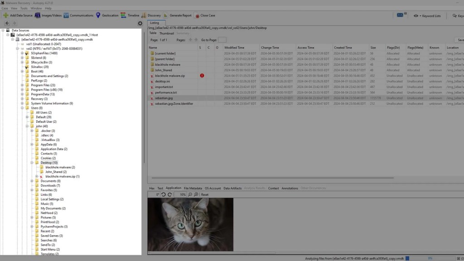Click Reset in the image viewer

205,194
